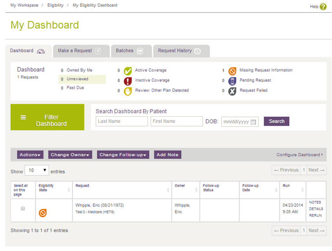The height and width of the screenshot is (251, 332).
Task: Open the Filter Dashboard panel
Action: click(x=47, y=117)
